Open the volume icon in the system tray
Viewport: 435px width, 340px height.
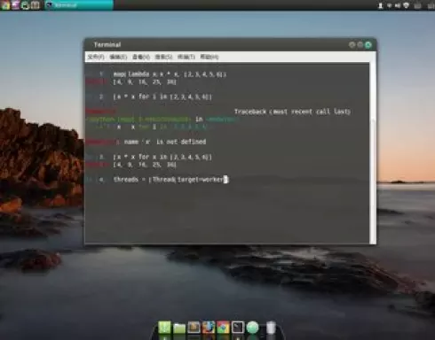click(398, 5)
